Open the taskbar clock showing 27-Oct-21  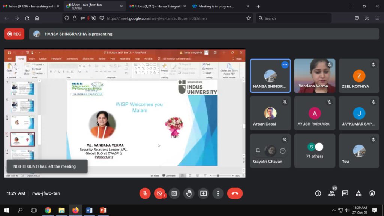(360, 210)
